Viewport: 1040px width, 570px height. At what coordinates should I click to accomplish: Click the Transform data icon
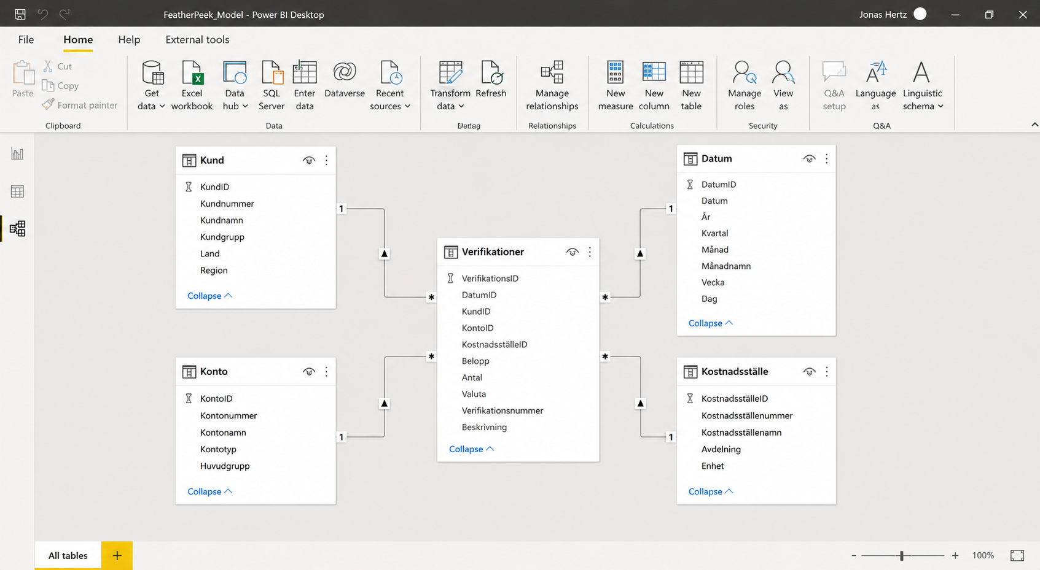click(450, 72)
